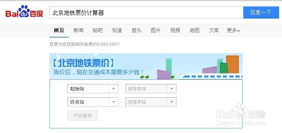
Task: Switch to the 图片 tab
Action: coord(156,30)
